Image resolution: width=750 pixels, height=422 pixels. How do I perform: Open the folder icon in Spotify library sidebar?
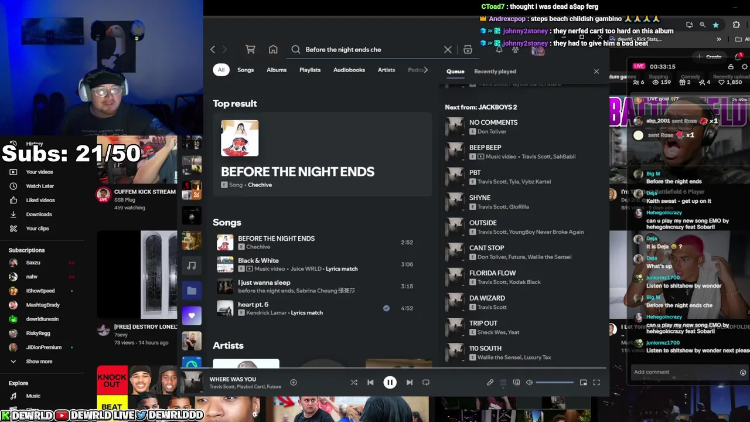[192, 291]
